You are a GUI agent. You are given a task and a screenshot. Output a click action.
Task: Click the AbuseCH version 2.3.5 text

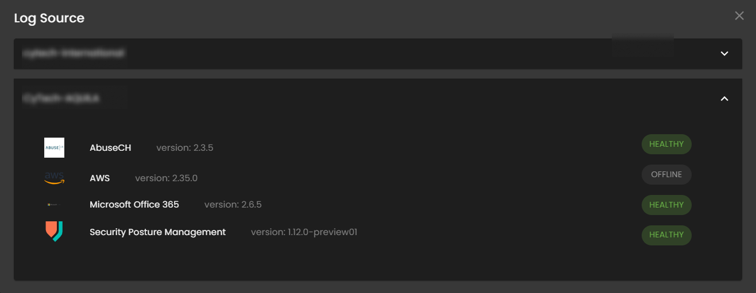point(185,148)
